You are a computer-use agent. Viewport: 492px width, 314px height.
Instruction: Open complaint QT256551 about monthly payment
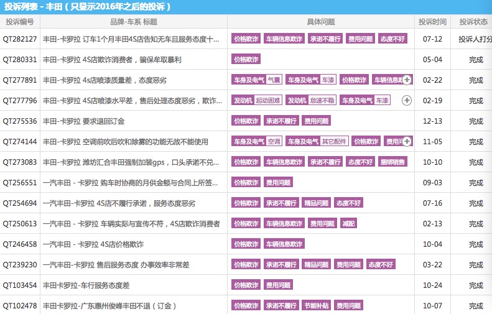(x=130, y=183)
